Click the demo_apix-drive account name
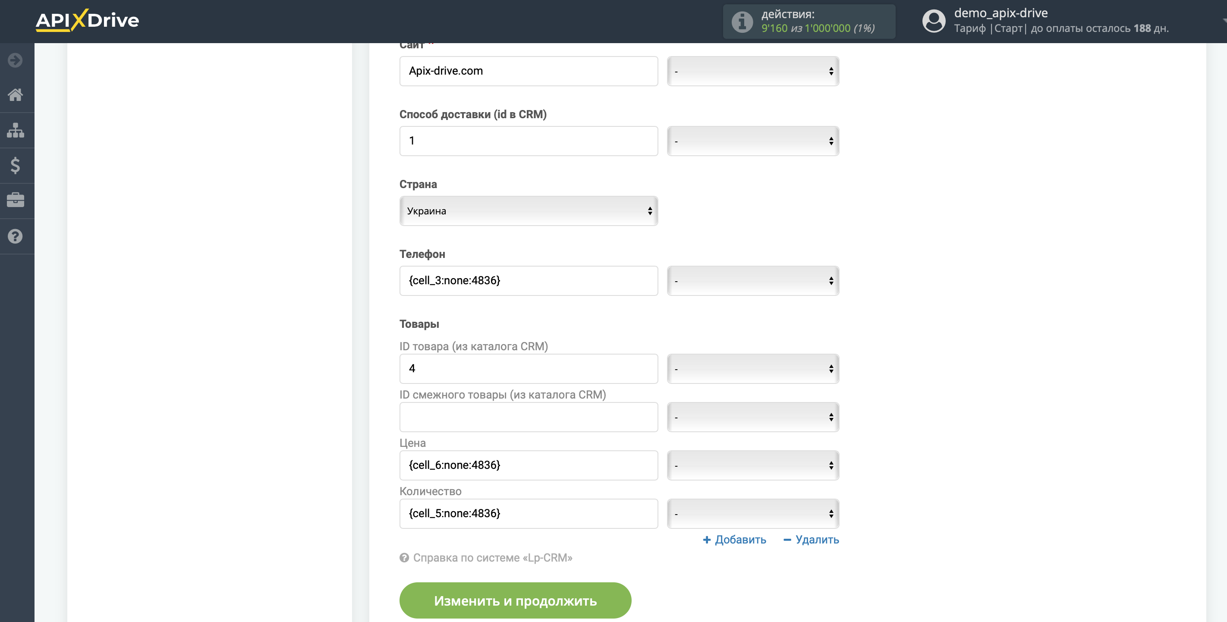 (x=1001, y=13)
